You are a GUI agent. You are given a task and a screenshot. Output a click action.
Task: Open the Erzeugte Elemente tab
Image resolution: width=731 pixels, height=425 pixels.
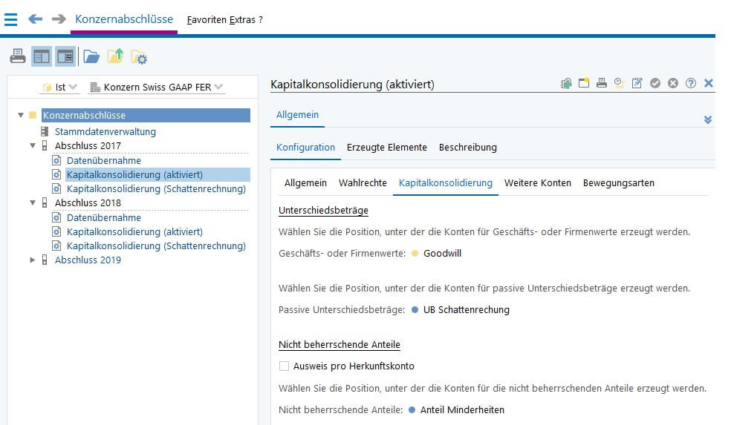[x=386, y=148]
